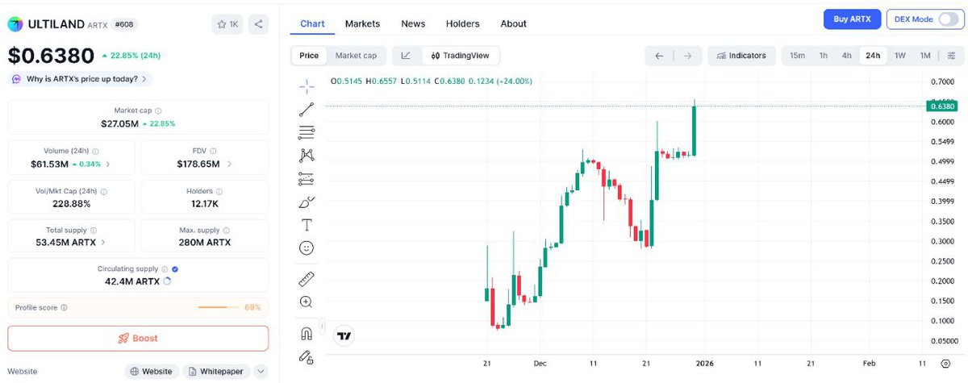Click the TradingView logo on the chart

pyautogui.click(x=344, y=335)
